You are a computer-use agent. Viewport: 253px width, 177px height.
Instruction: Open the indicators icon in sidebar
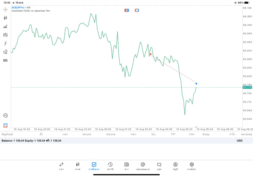point(6,27)
